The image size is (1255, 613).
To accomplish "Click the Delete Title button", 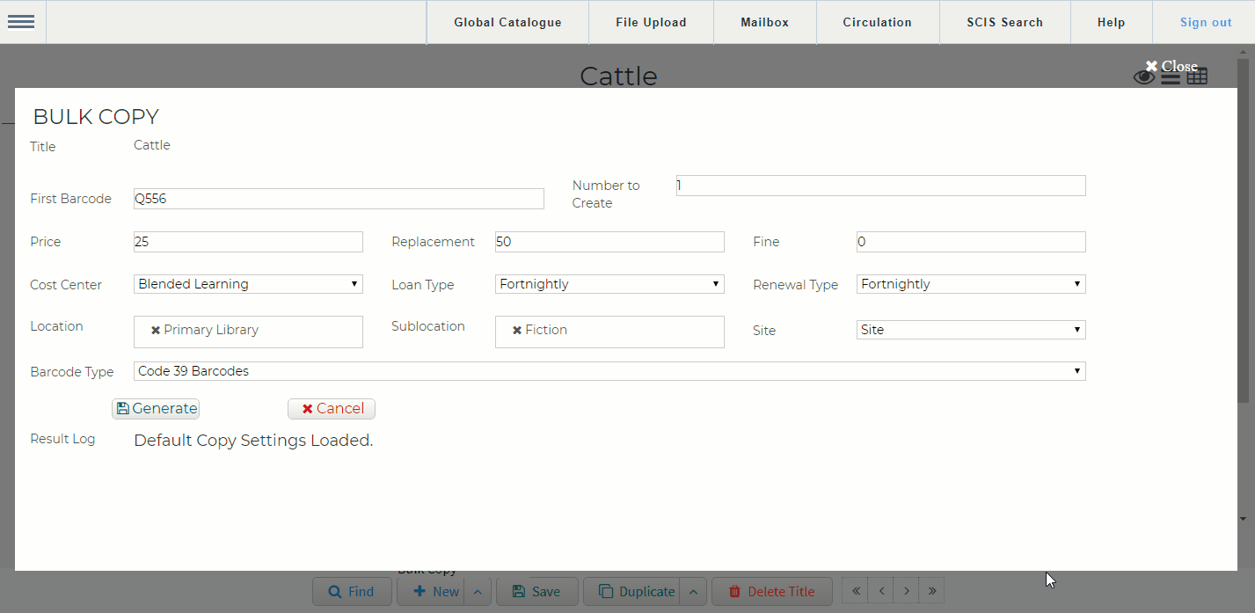I will tap(772, 592).
